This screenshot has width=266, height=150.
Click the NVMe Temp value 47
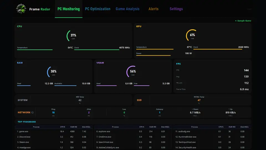click(199, 100)
